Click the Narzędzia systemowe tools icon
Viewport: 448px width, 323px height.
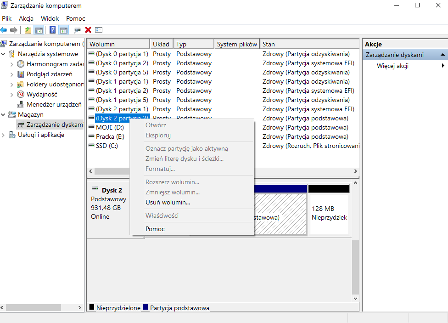point(12,54)
